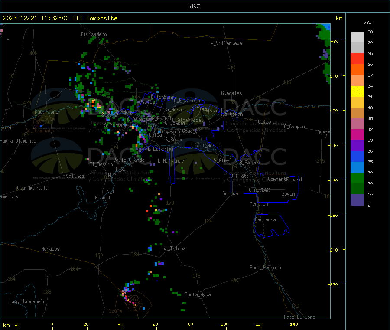The height and width of the screenshot is (330, 390).
Task: Click the Los_Toldos map label
Action: (172, 248)
